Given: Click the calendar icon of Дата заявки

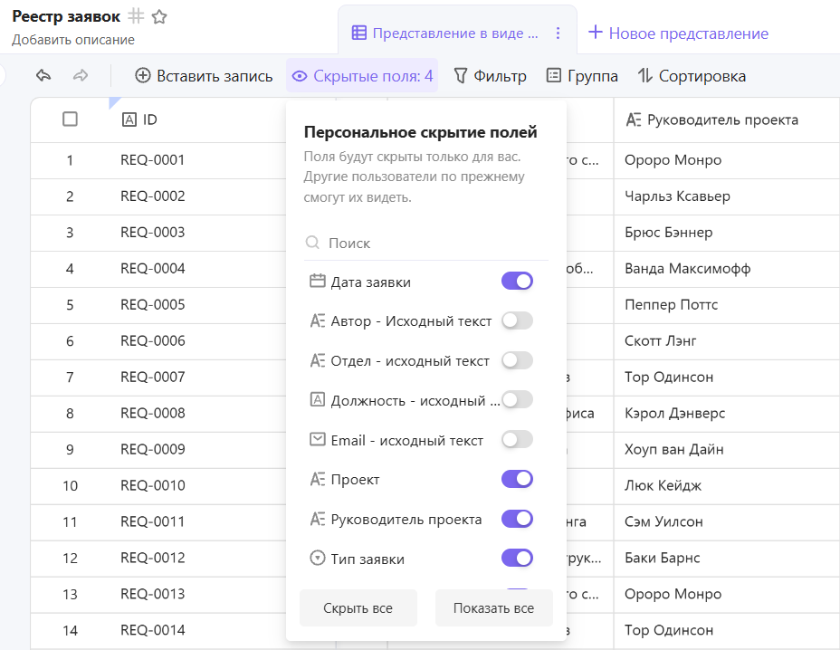Looking at the screenshot, I should [317, 281].
